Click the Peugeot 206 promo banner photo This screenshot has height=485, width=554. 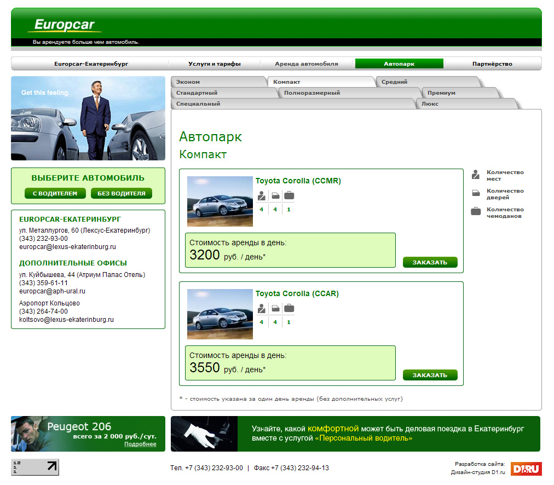point(28,434)
